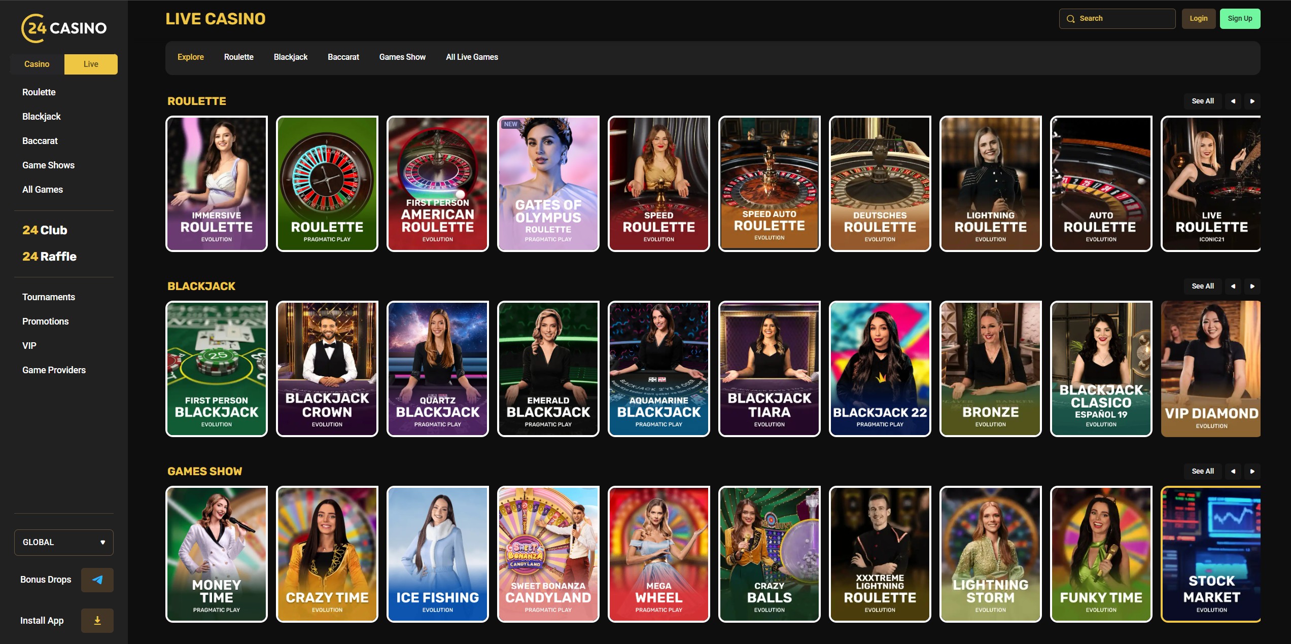This screenshot has height=644, width=1291.
Task: Open Baccarat in the sidebar
Action: pos(40,141)
